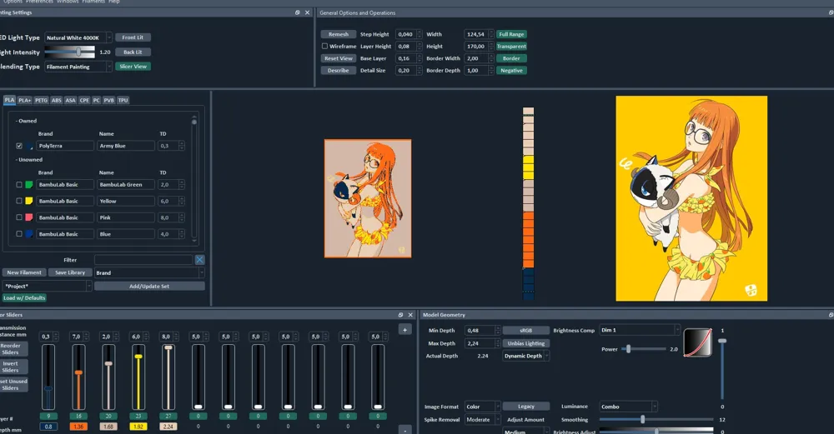Select the Back Lit view button
The height and width of the screenshot is (434, 834).
[x=133, y=52]
